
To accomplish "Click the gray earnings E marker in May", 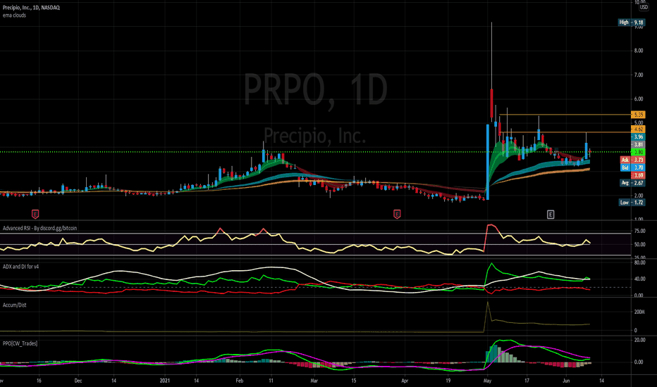I will point(551,215).
